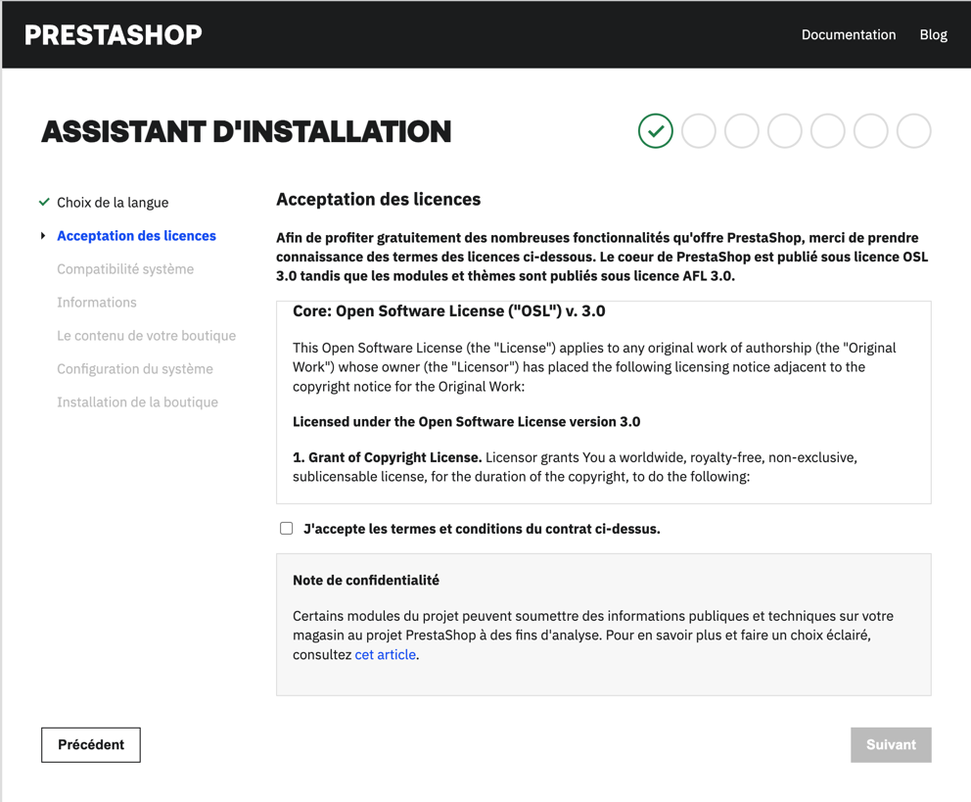Select Informations step in sidebar
Viewport: 971px width, 802px height.
(97, 303)
